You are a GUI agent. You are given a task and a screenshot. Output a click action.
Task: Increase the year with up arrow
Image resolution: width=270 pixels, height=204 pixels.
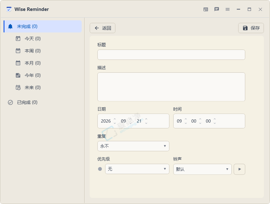click(x=115, y=119)
